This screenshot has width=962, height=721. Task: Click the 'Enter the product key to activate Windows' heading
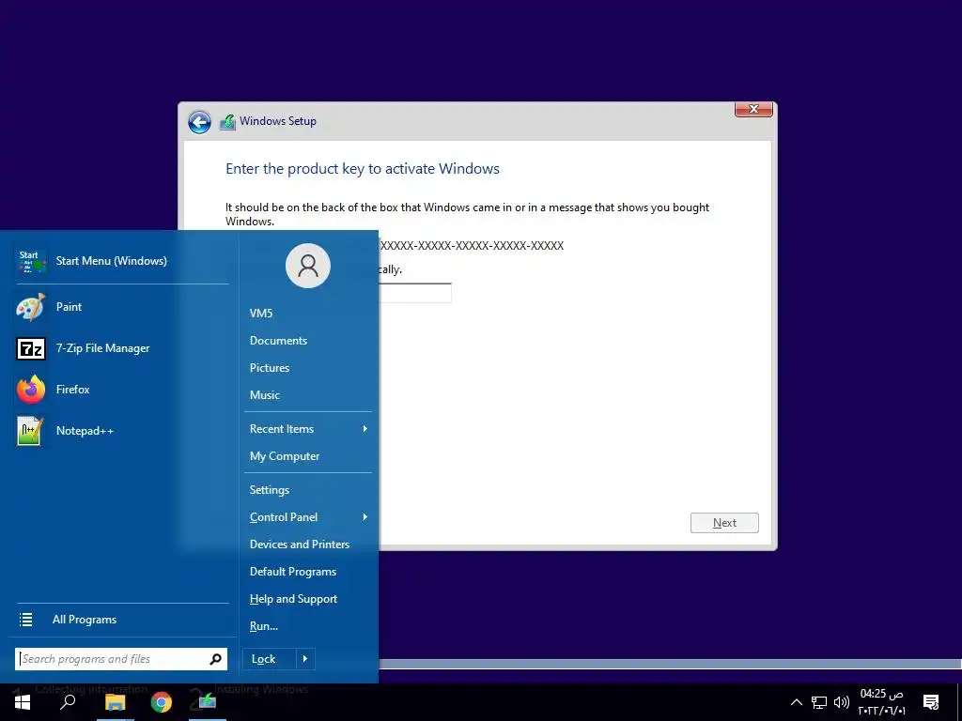click(363, 169)
